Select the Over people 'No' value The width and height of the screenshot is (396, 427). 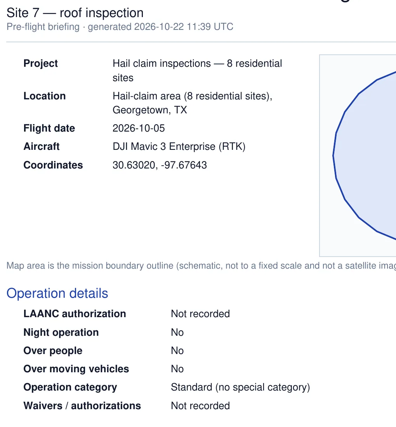point(177,351)
